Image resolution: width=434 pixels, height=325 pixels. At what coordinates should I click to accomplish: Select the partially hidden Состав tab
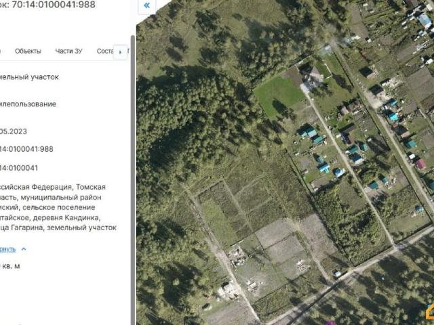click(x=105, y=51)
